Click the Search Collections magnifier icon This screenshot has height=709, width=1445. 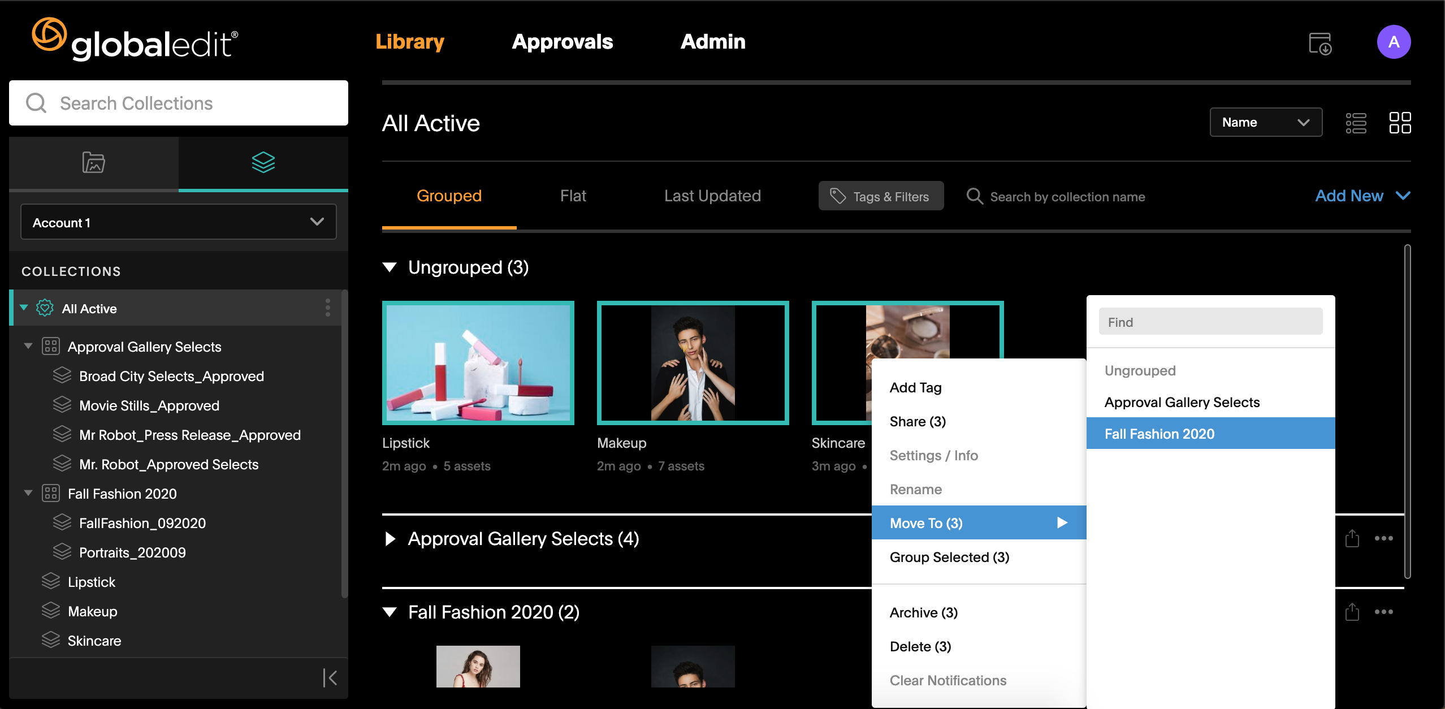click(36, 103)
